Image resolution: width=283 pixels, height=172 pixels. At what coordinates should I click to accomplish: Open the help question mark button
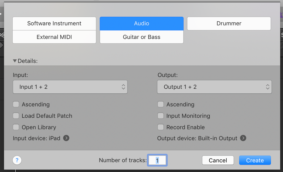click(17, 160)
